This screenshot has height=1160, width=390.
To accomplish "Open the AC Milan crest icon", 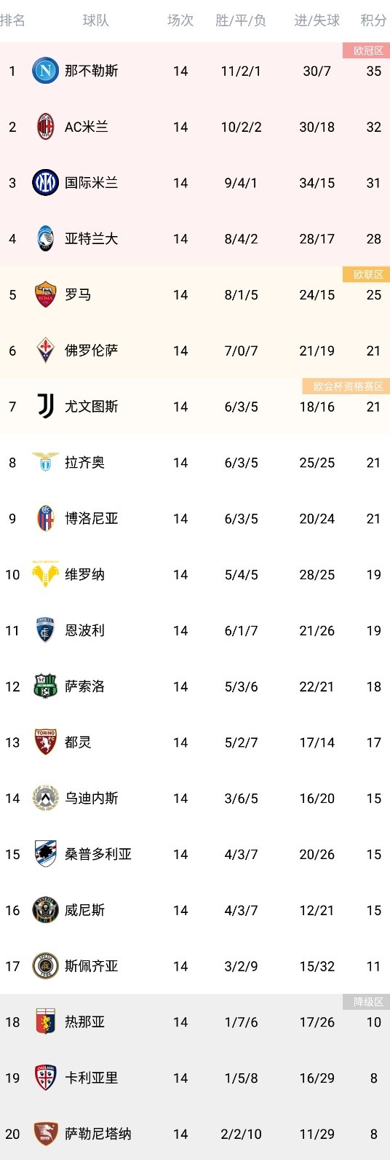I will coord(45,127).
